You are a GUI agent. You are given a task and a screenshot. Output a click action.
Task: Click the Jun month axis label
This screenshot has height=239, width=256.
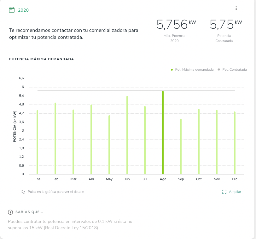[x=127, y=179]
